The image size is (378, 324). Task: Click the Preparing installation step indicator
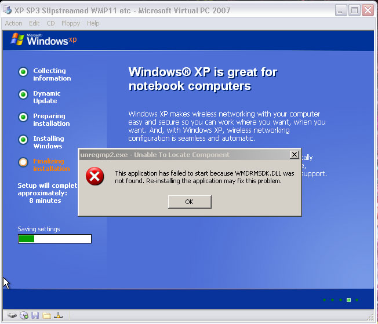click(23, 117)
